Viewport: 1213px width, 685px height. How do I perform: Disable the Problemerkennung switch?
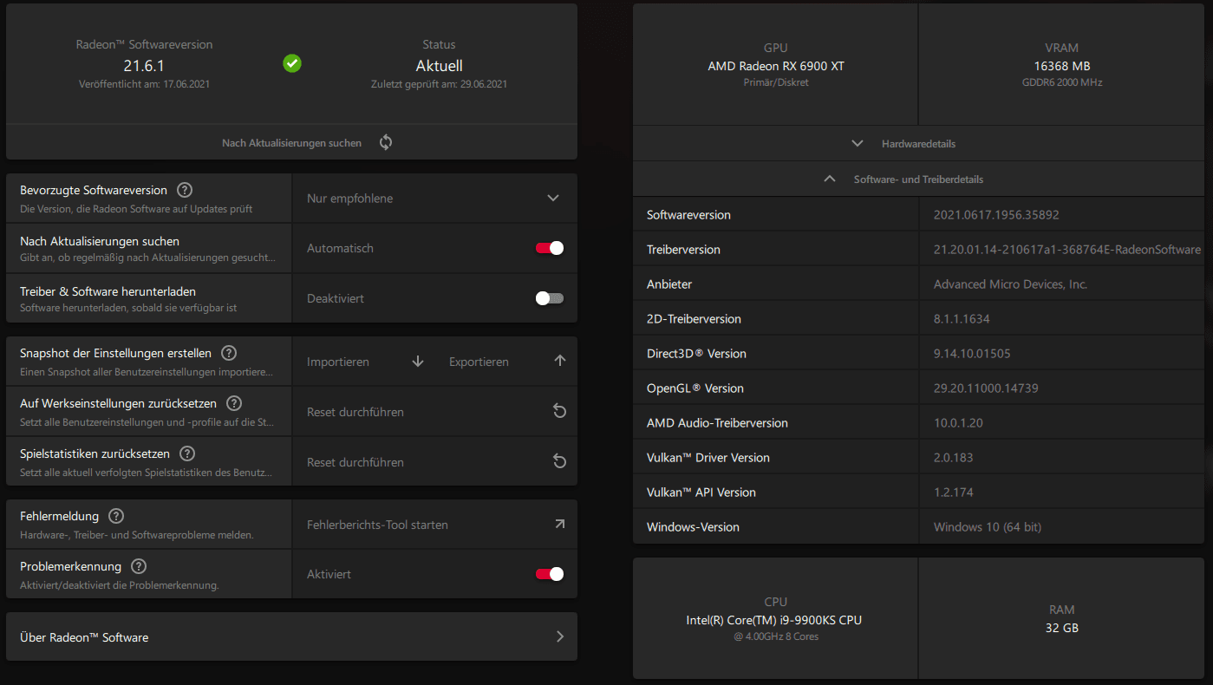pyautogui.click(x=550, y=574)
